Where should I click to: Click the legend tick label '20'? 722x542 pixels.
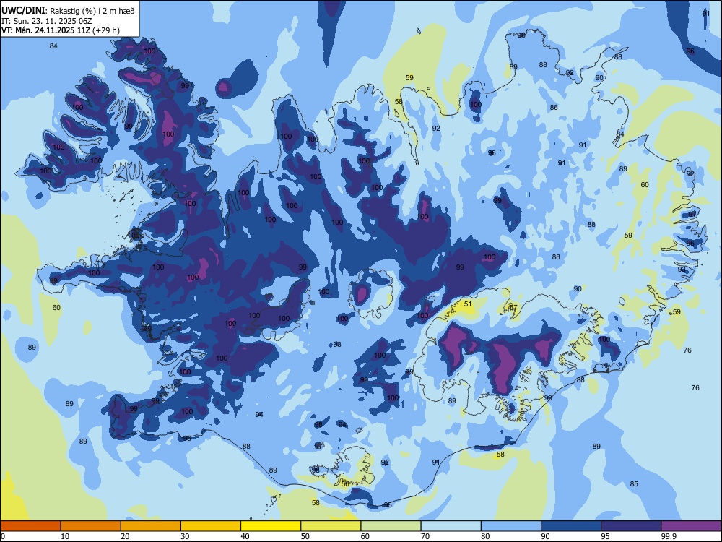[125, 536]
